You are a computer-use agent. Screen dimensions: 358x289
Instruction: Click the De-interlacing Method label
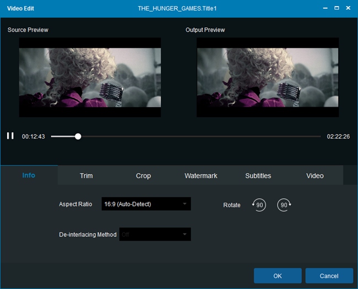coord(88,235)
